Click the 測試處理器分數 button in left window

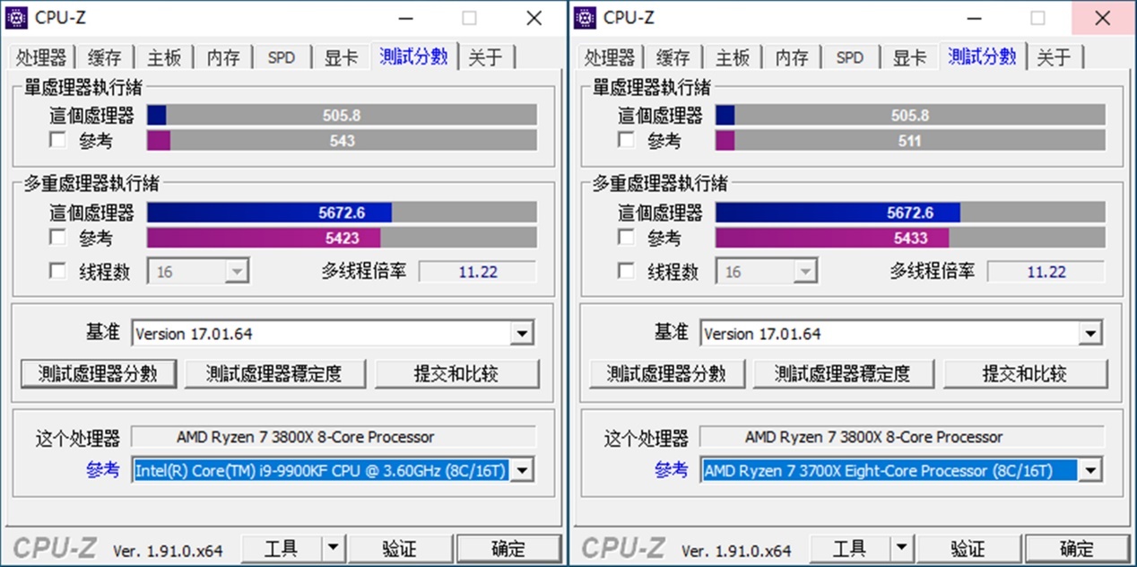(99, 374)
